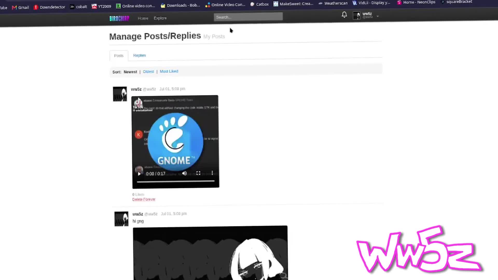
Task: Click the ww5z avatar in the navbar
Action: click(357, 16)
